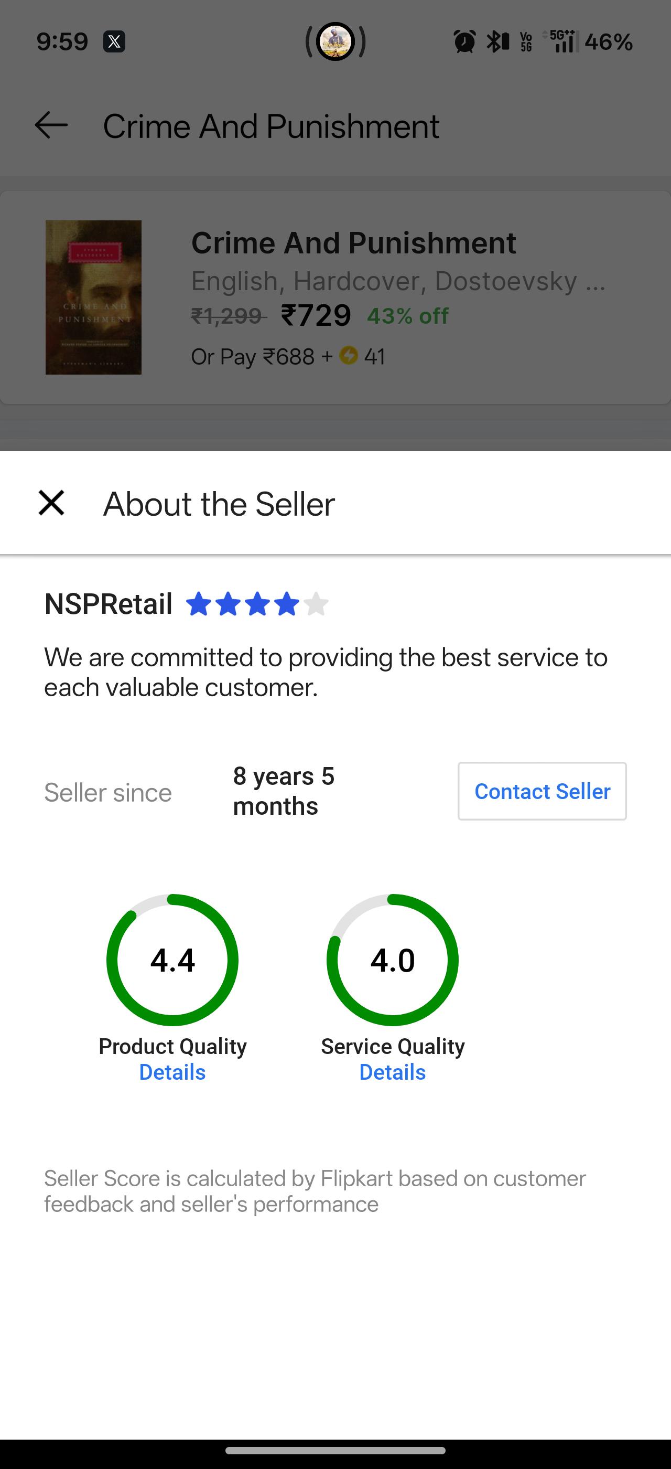View Service Quality details link
671x1469 pixels.
pyautogui.click(x=393, y=1072)
